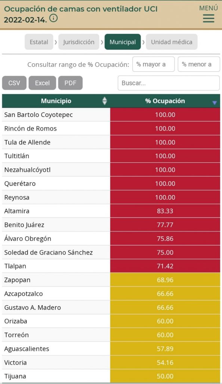Generate a PDF of the table
This screenshot has height=384, width=222.
[x=70, y=83]
